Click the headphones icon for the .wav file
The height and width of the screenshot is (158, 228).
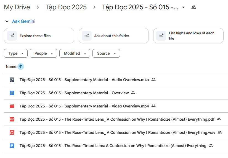(12, 132)
